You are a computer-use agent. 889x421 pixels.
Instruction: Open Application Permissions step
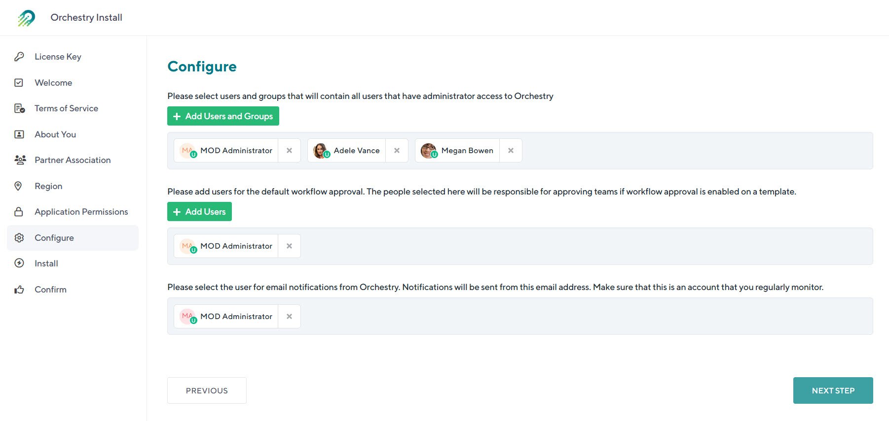[73, 212]
